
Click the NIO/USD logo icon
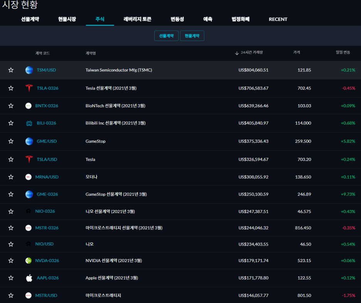(28, 244)
